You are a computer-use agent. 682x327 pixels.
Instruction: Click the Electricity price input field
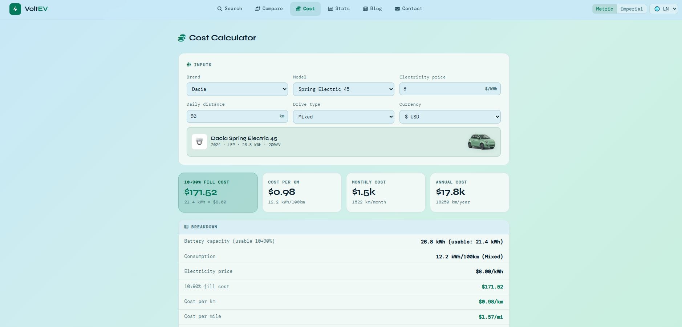tap(450, 89)
